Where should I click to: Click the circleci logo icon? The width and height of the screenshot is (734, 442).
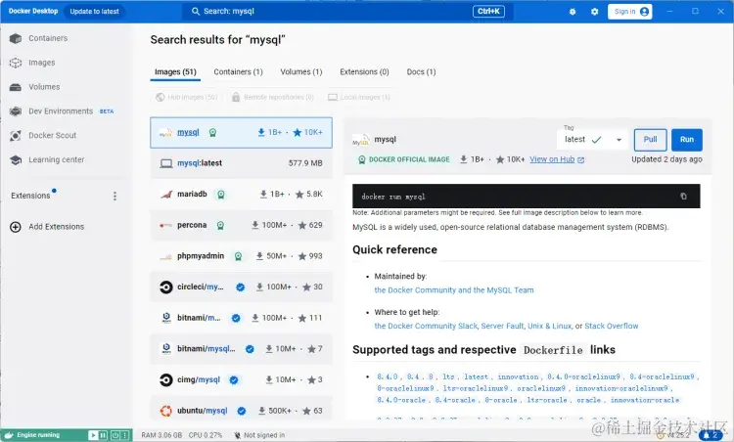click(165, 287)
